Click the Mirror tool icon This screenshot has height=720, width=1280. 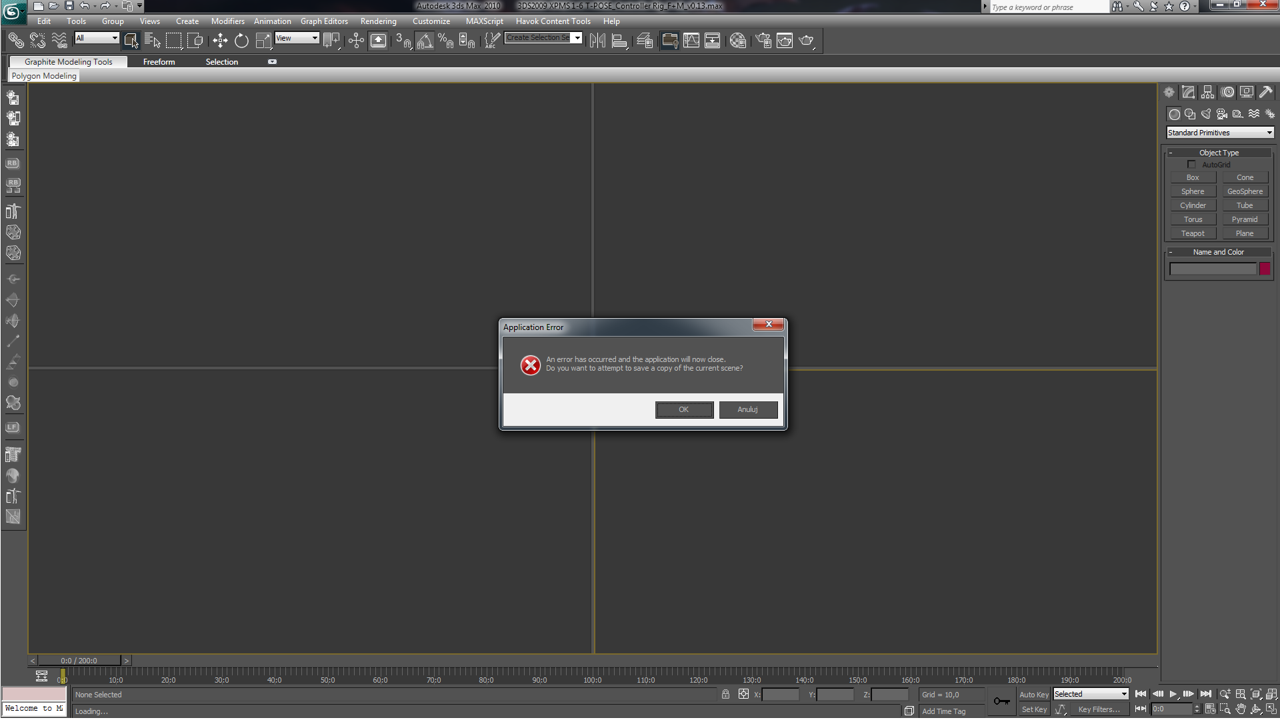[x=597, y=41]
